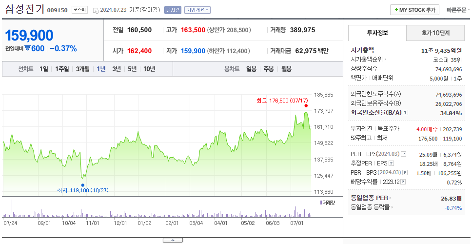Click the 목표주가 value 202,739
This screenshot has height=244, width=472.
pos(452,129)
